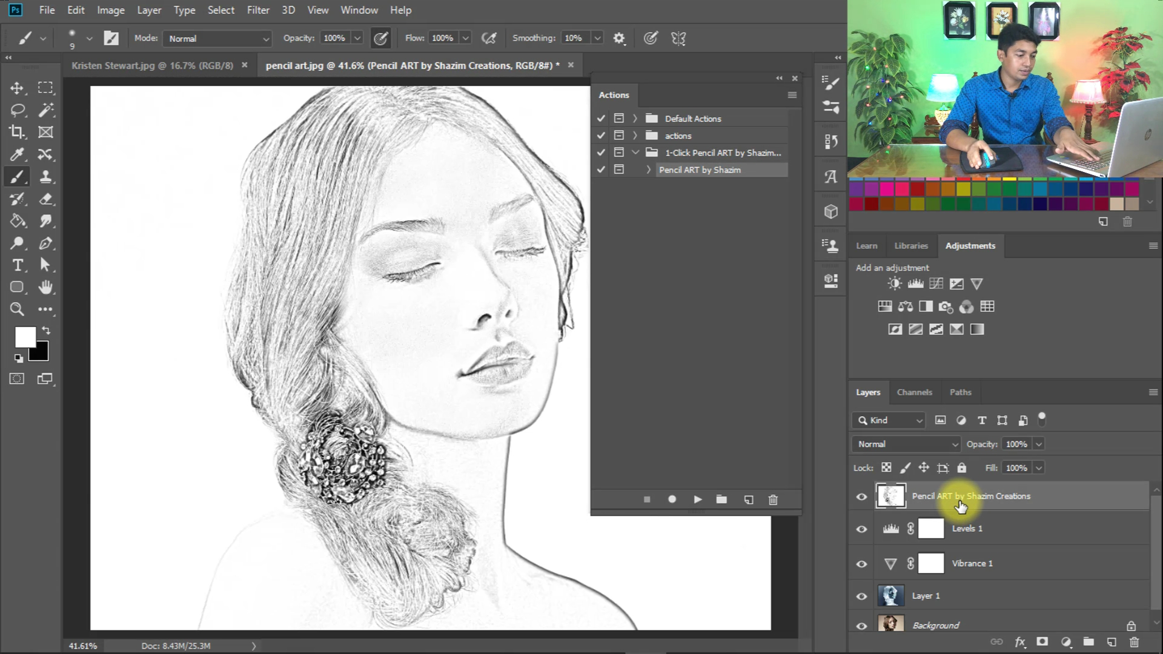The image size is (1163, 654).
Task: Open the brush blend Mode dropdown
Action: pos(218,38)
